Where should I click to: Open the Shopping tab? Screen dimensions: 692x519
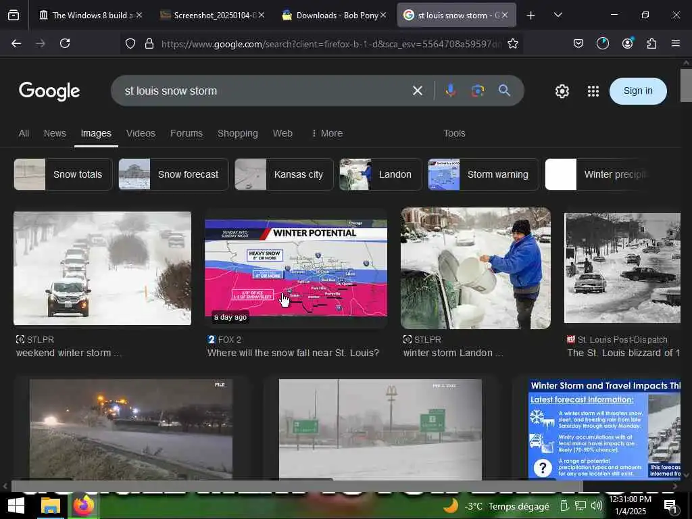click(237, 133)
